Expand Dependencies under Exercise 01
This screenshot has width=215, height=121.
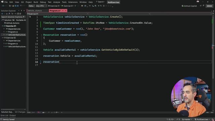pyautogui.click(x=4, y=29)
